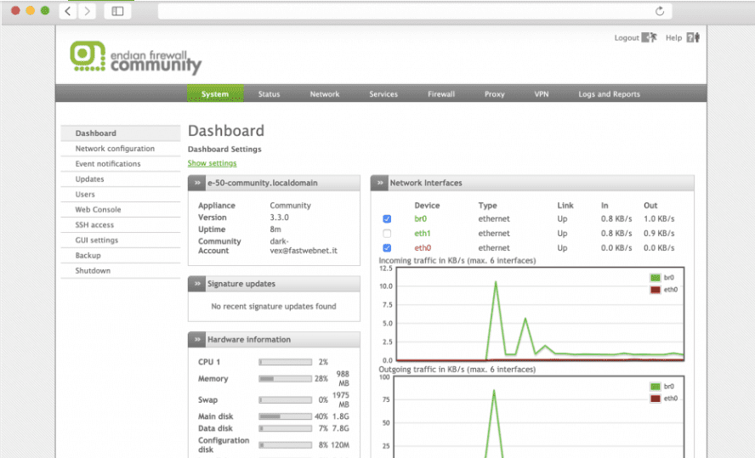
Task: Open Network configuration in the sidebar
Action: click(121, 149)
